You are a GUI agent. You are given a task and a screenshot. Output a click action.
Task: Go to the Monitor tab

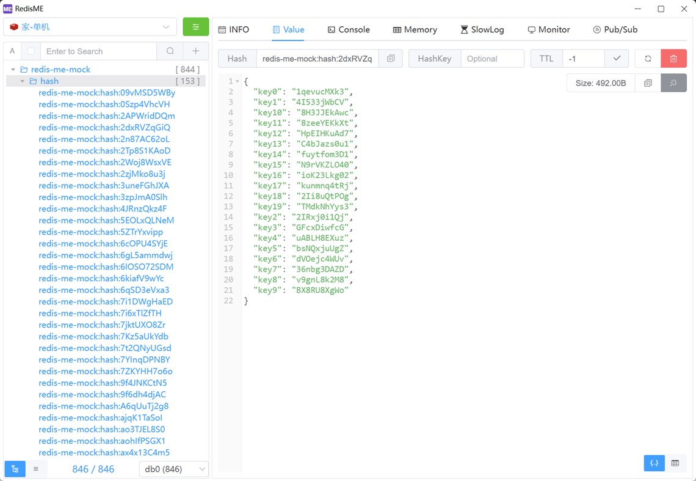pyautogui.click(x=549, y=30)
